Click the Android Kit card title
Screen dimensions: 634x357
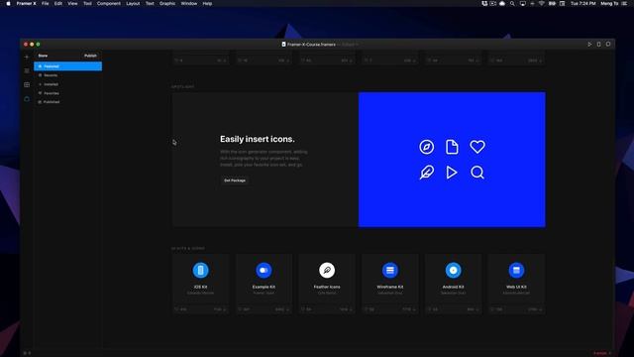[x=453, y=287]
